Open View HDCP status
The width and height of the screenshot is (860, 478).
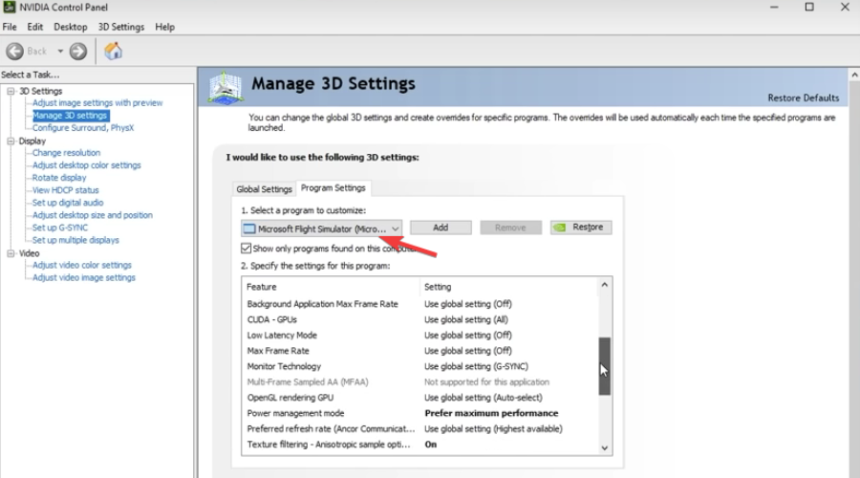(x=65, y=190)
